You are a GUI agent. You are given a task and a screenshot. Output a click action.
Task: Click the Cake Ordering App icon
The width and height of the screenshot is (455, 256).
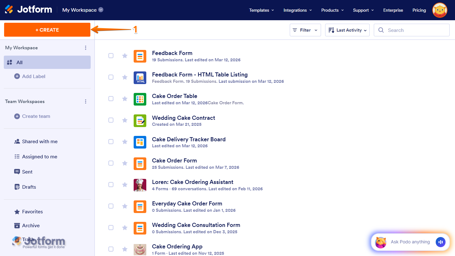140,249
